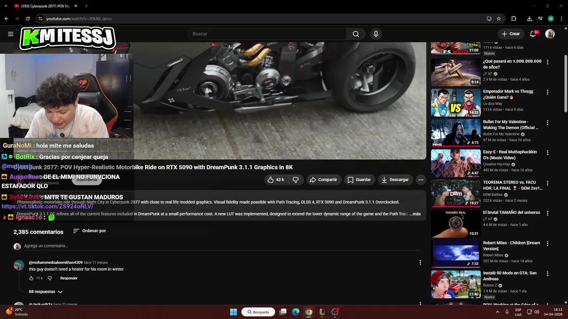Open options for 'Robert Miles - Children' video
The width and height of the screenshot is (568, 319).
[547, 243]
